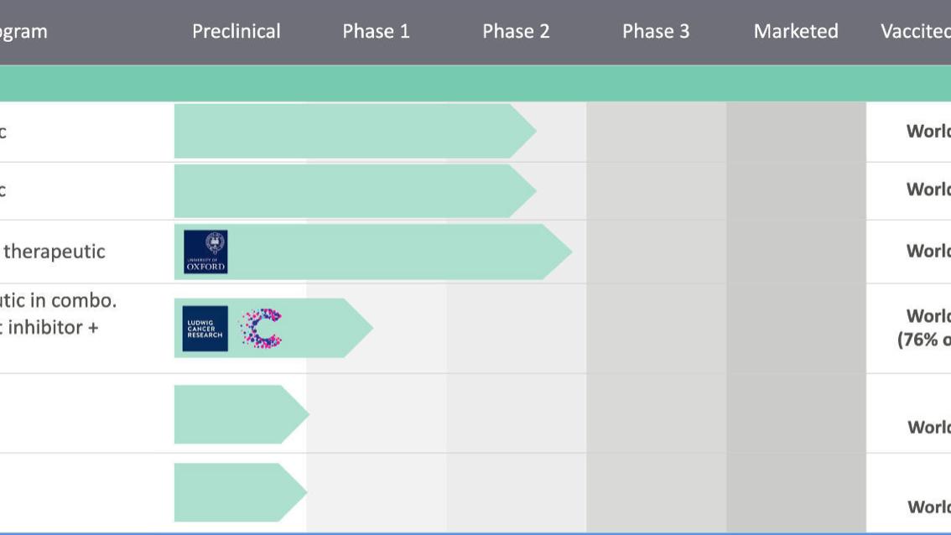
Task: Select the Preclinical column header
Action: point(236,32)
